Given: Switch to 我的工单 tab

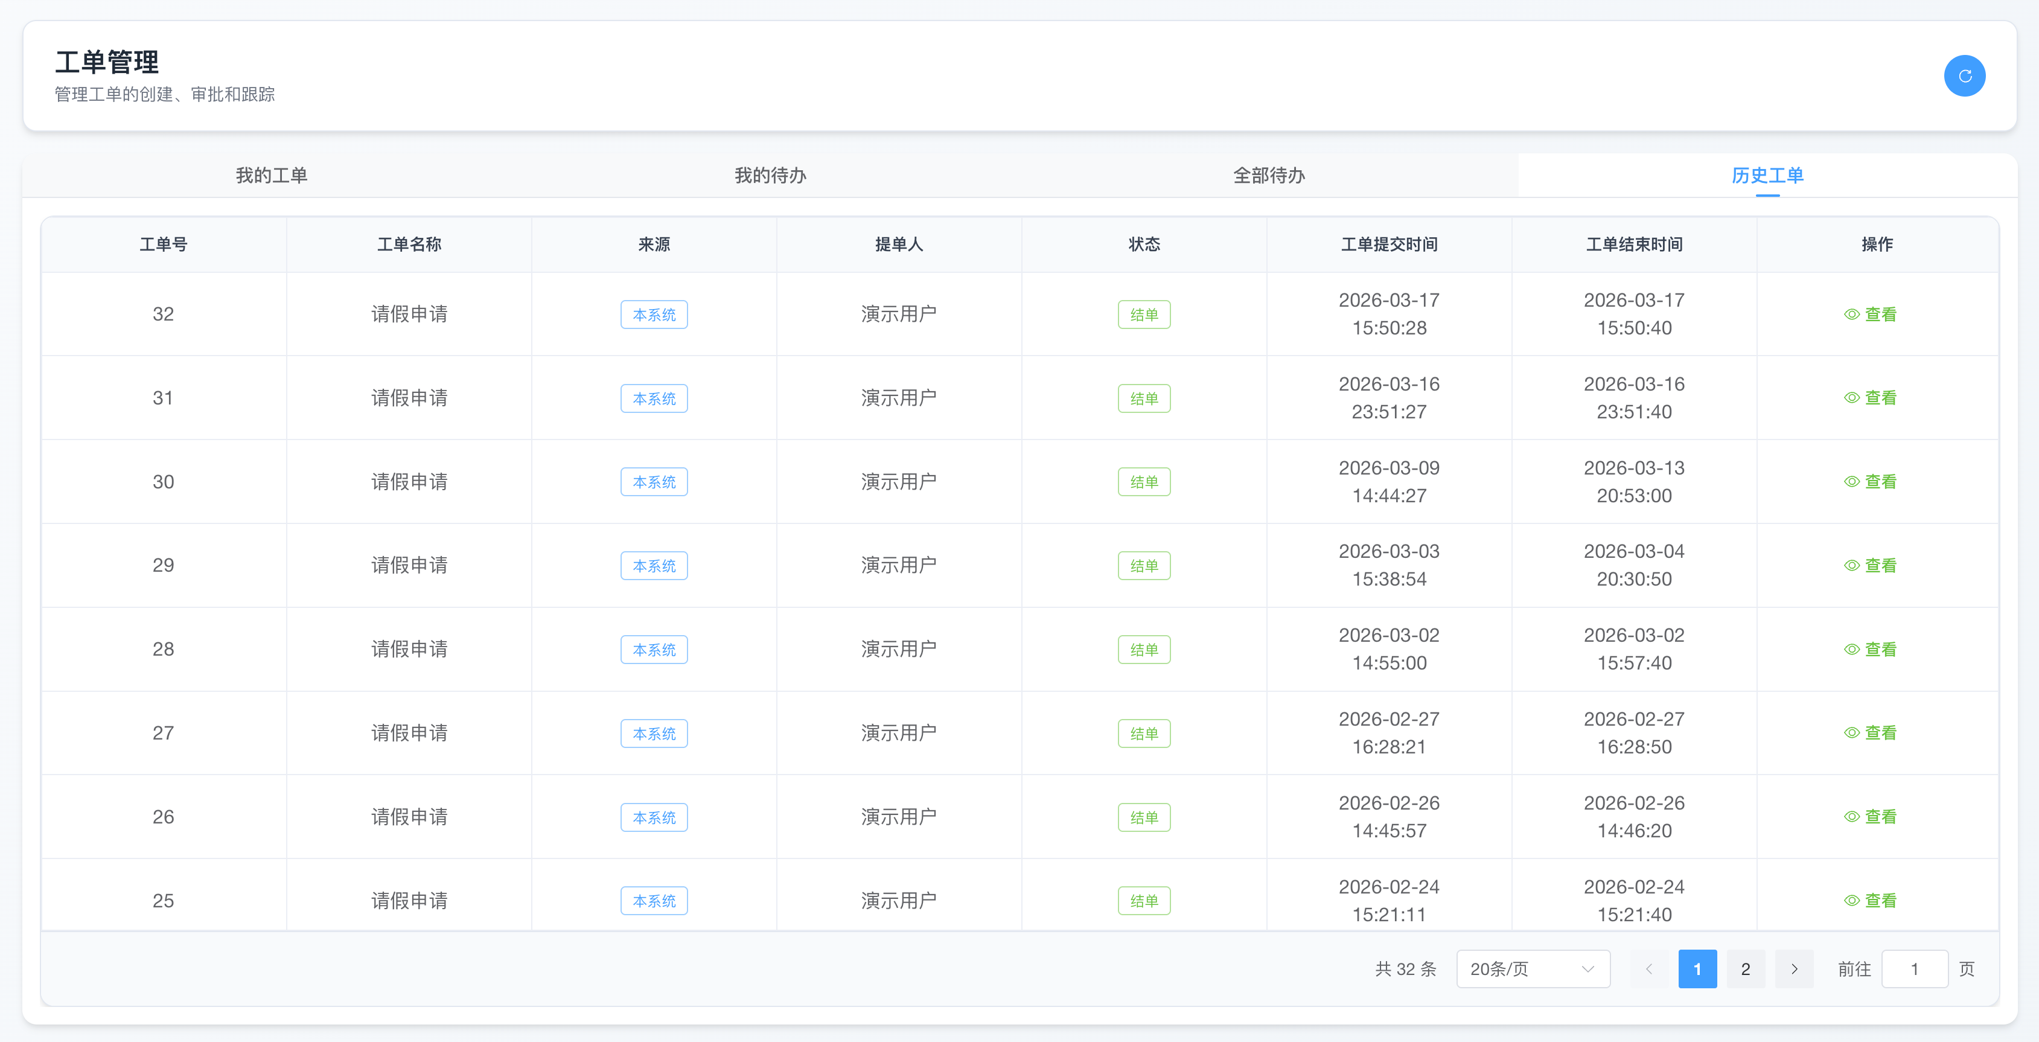Looking at the screenshot, I should (x=272, y=175).
